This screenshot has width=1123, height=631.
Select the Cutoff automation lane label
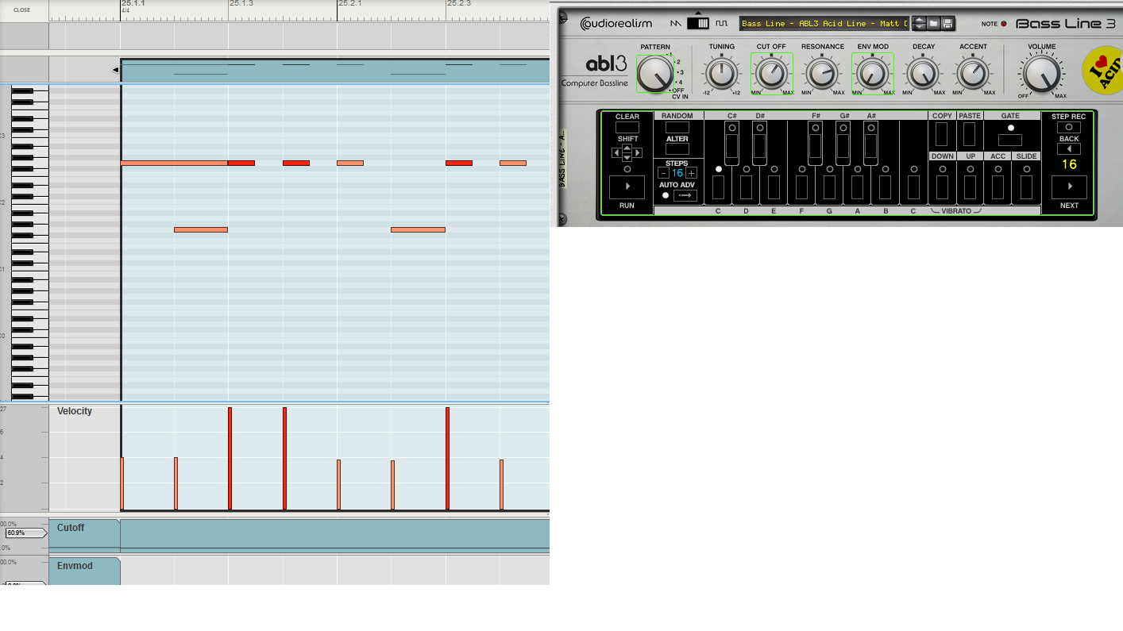point(71,528)
